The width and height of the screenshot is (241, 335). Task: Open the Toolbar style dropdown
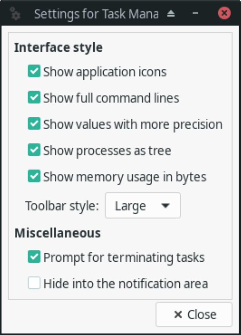143,205
